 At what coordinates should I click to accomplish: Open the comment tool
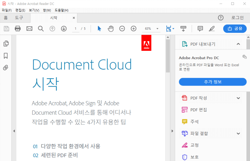(x=200, y=28)
